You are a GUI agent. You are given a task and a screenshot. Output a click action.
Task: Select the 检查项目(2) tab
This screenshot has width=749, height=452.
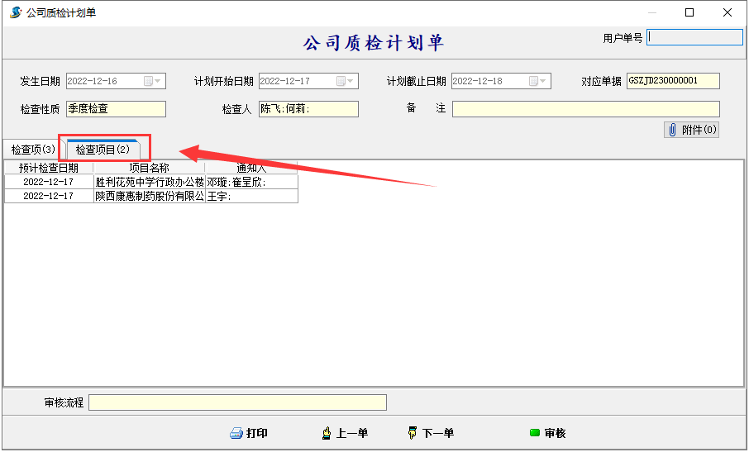[103, 150]
